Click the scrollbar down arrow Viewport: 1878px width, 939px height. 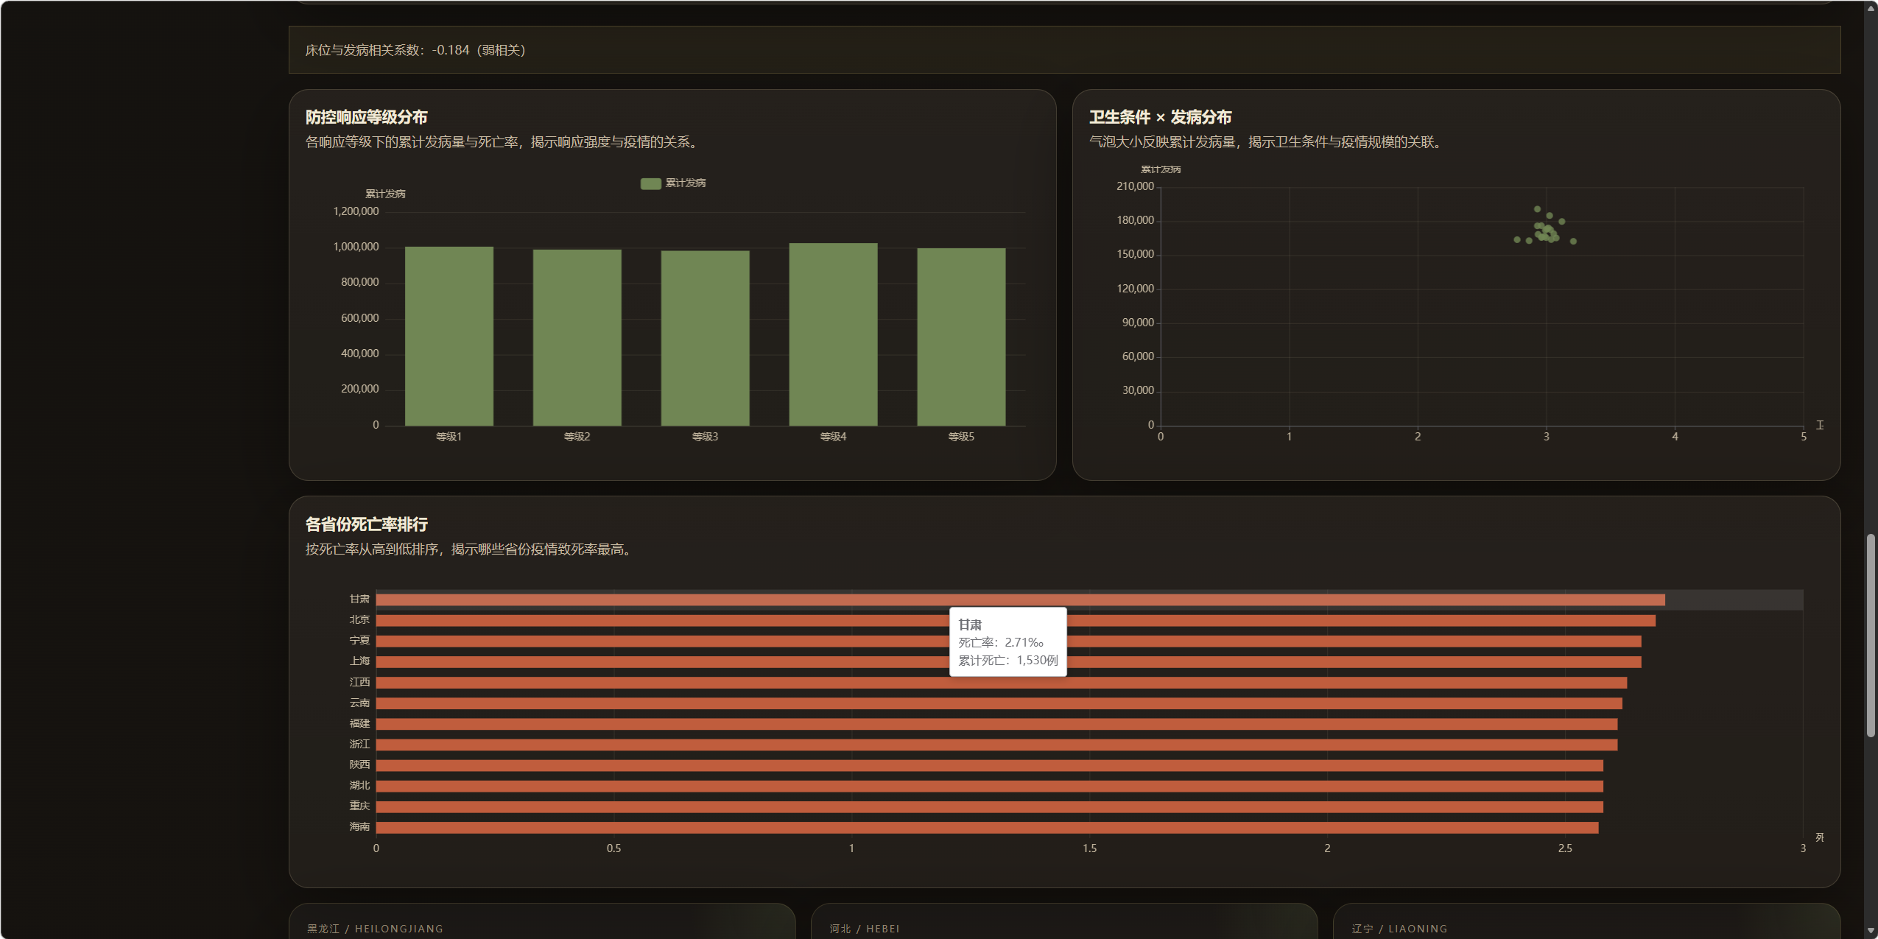(x=1871, y=931)
